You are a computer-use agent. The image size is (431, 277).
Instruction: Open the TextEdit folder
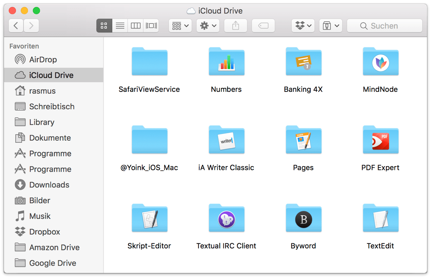tap(380, 218)
